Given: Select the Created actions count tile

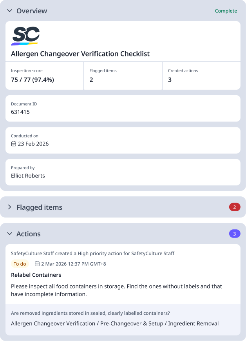Looking at the screenshot, I should click(201, 76).
